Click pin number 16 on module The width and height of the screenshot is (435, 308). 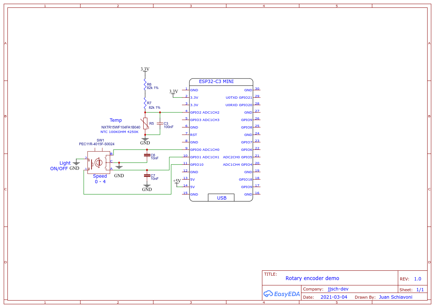pyautogui.click(x=257, y=193)
